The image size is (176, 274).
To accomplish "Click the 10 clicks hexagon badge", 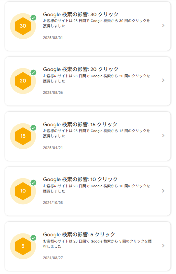I will click(x=23, y=191).
